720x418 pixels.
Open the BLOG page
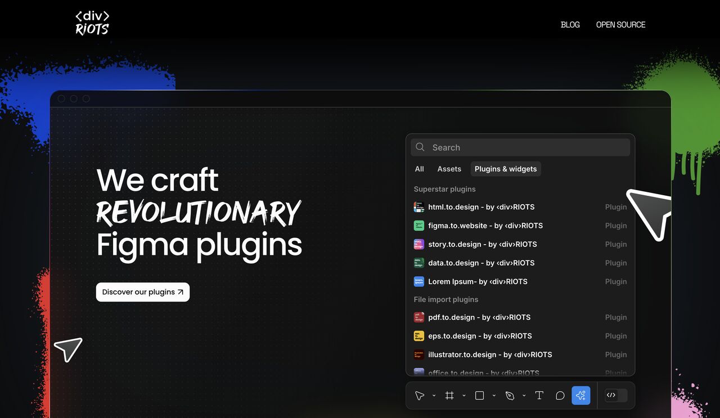tap(570, 25)
